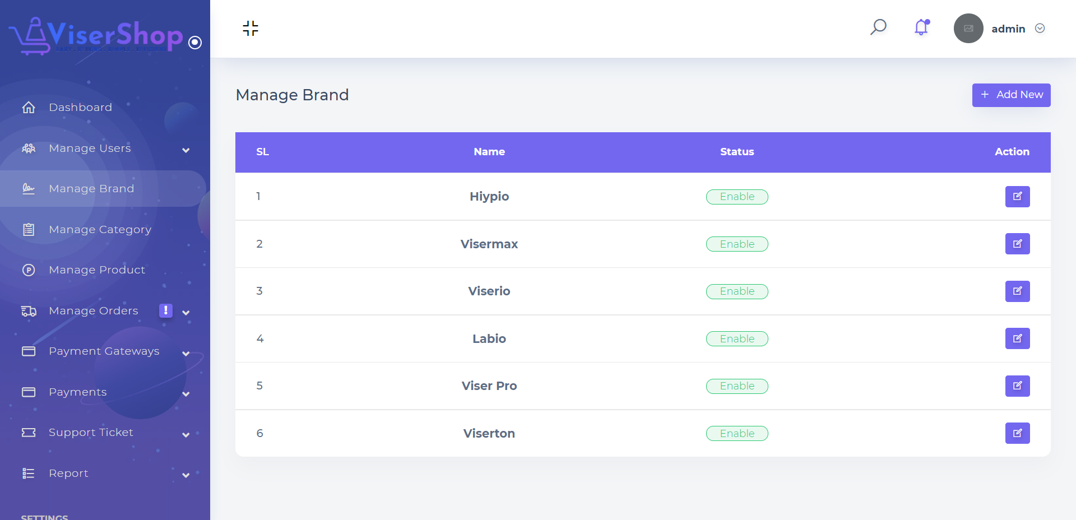
Task: Edit the Labio brand row
Action: (x=1017, y=338)
